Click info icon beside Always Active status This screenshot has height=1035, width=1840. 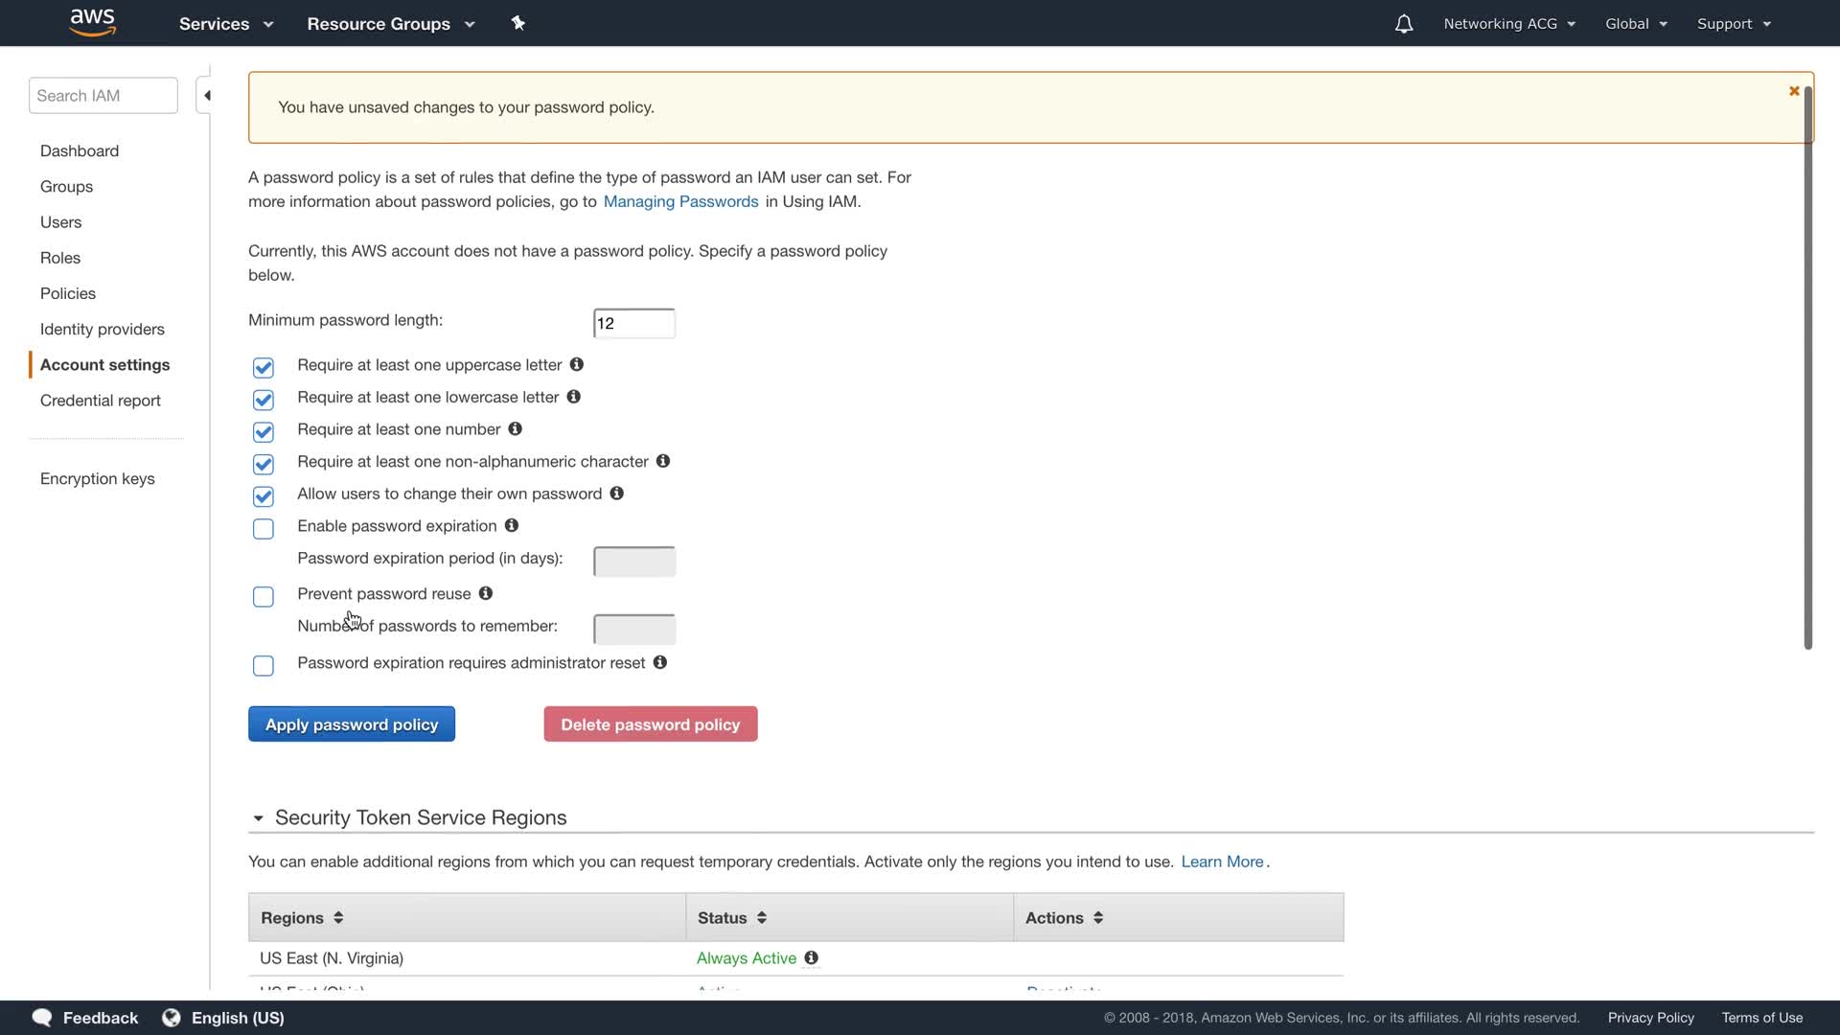(x=812, y=958)
